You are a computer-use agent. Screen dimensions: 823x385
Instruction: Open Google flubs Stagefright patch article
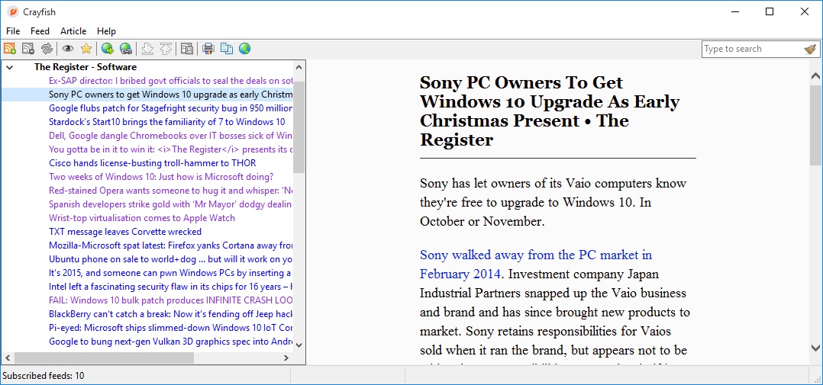point(170,108)
